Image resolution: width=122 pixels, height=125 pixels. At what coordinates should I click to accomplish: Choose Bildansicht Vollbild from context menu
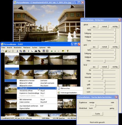coord(37,83)
